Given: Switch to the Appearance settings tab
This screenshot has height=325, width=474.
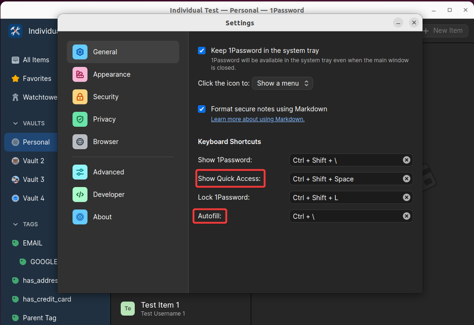Looking at the screenshot, I should (x=123, y=74).
